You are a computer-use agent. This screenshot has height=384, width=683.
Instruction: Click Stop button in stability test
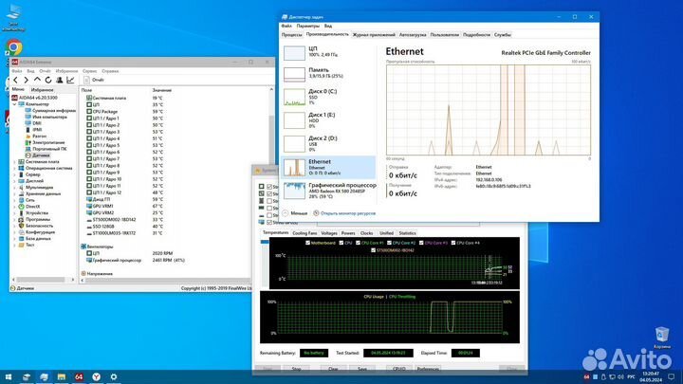click(x=296, y=369)
